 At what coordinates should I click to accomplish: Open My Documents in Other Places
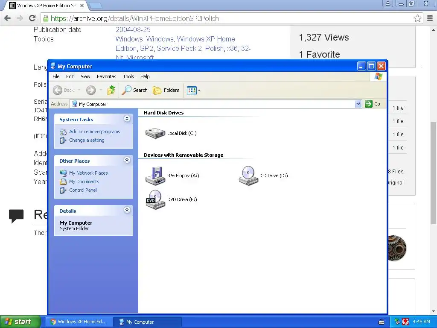[84, 182]
